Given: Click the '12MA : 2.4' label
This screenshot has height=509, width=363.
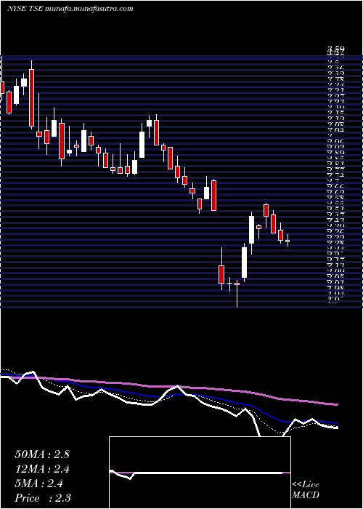Looking at the screenshot, I should pyautogui.click(x=42, y=469).
